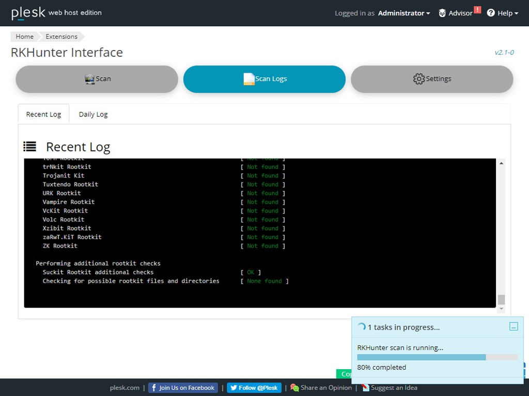Viewport: 529px width, 396px height.
Task: Open the Scan Logs section
Action: tap(264, 79)
